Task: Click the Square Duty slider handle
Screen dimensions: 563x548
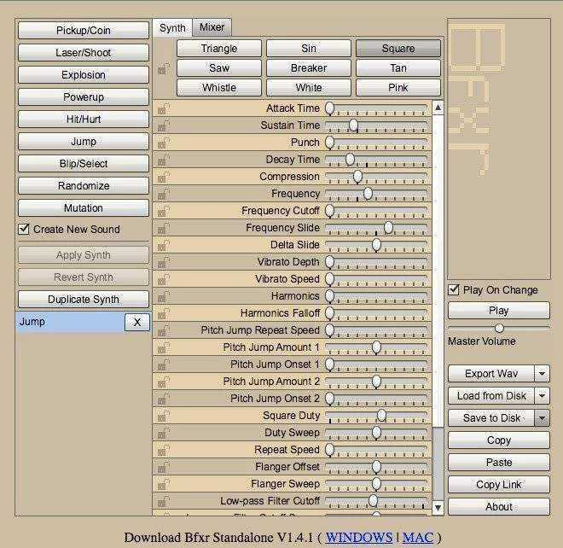Action: click(x=381, y=416)
